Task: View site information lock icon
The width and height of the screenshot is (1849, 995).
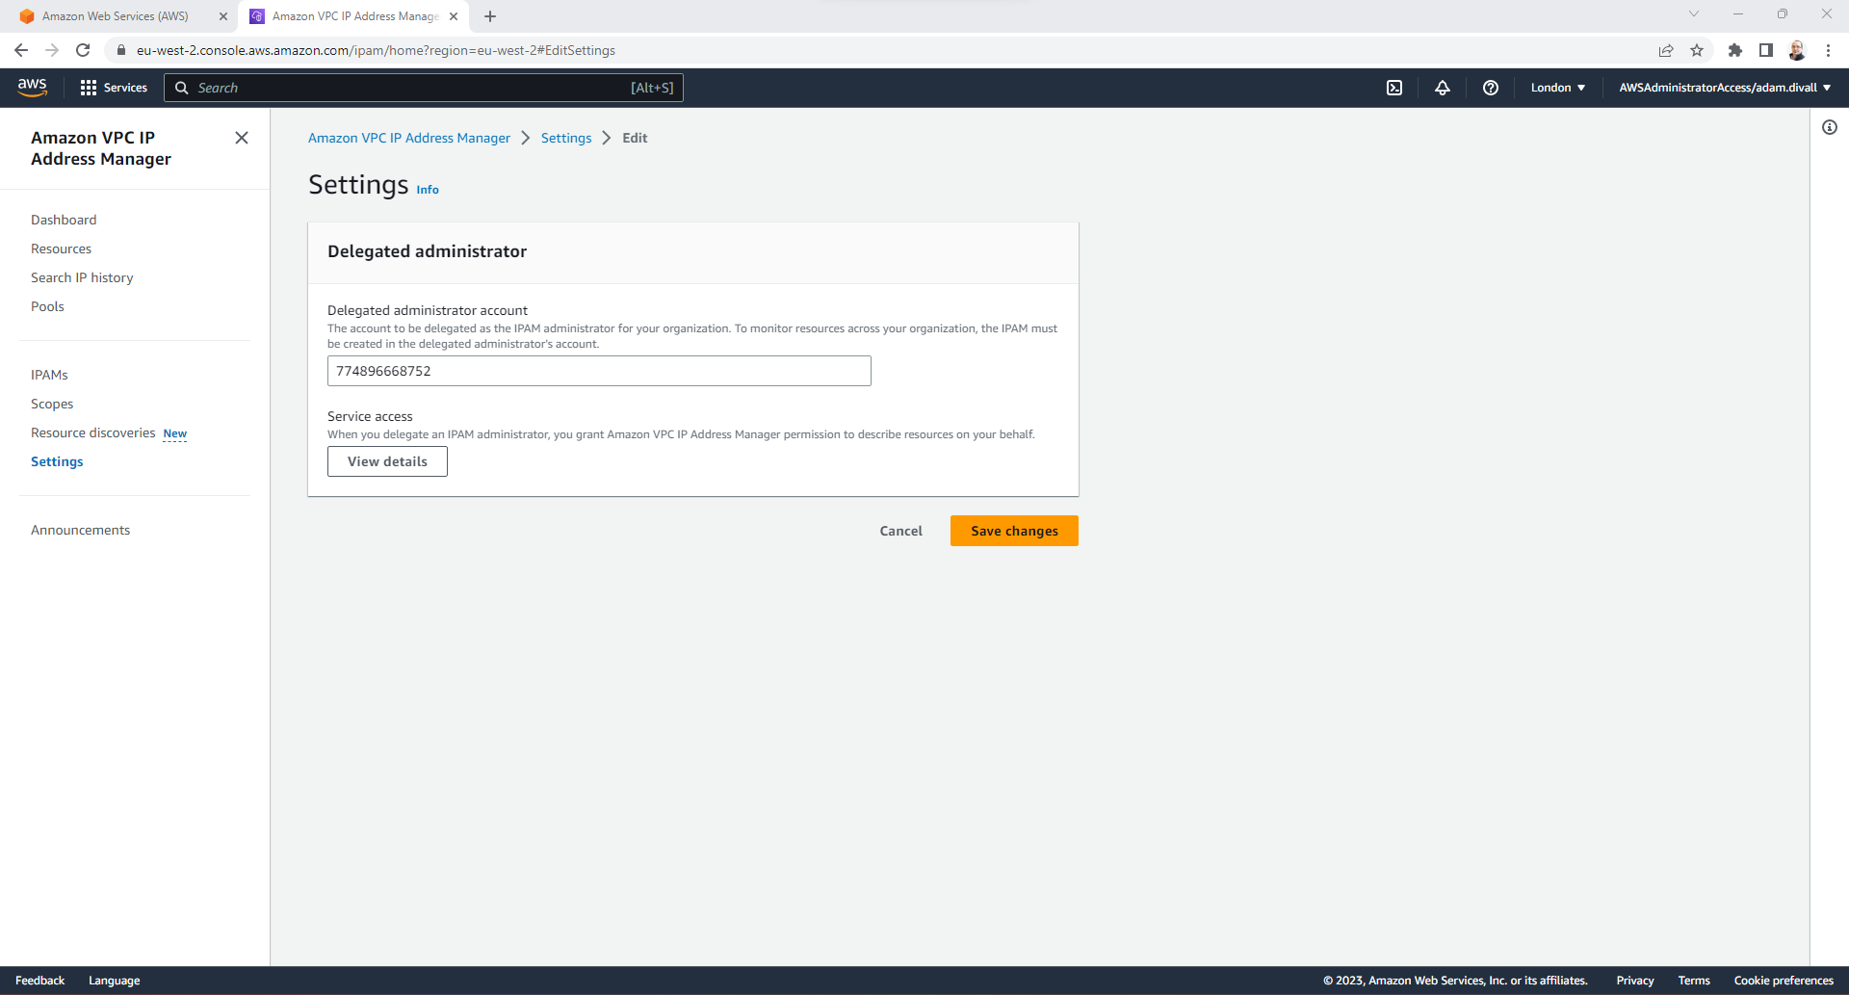Action: point(121,50)
